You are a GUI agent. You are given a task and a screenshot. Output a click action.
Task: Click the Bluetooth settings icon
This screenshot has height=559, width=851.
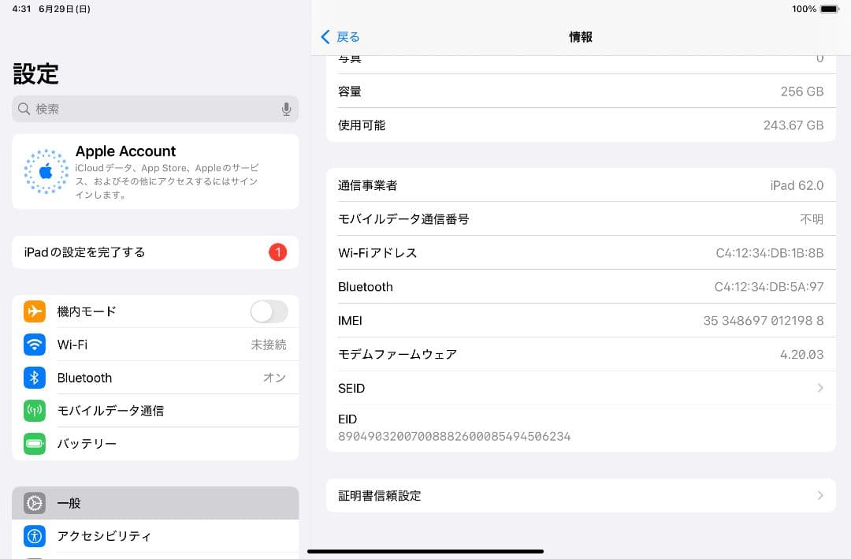[x=34, y=378]
